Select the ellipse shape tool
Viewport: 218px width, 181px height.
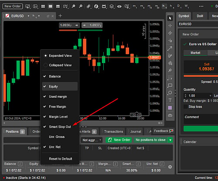coord(170,93)
